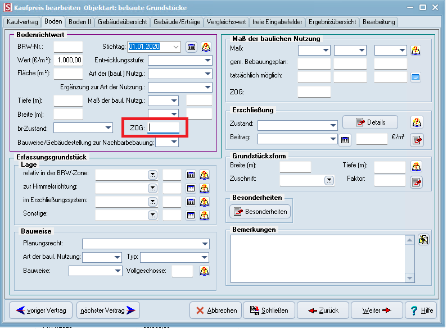
Task: Click the figure icon in the Maß row
Action: pyautogui.click(x=416, y=51)
